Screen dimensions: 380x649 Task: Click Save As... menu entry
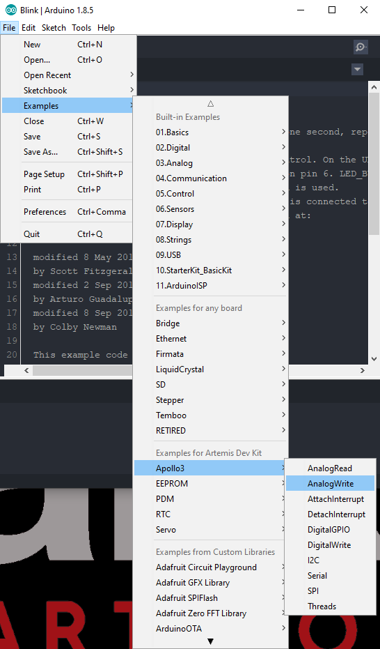69,152
